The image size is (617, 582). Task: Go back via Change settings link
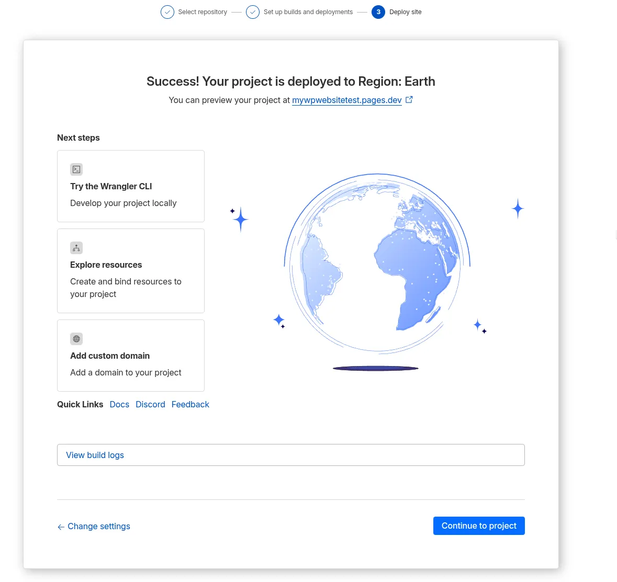(x=99, y=526)
